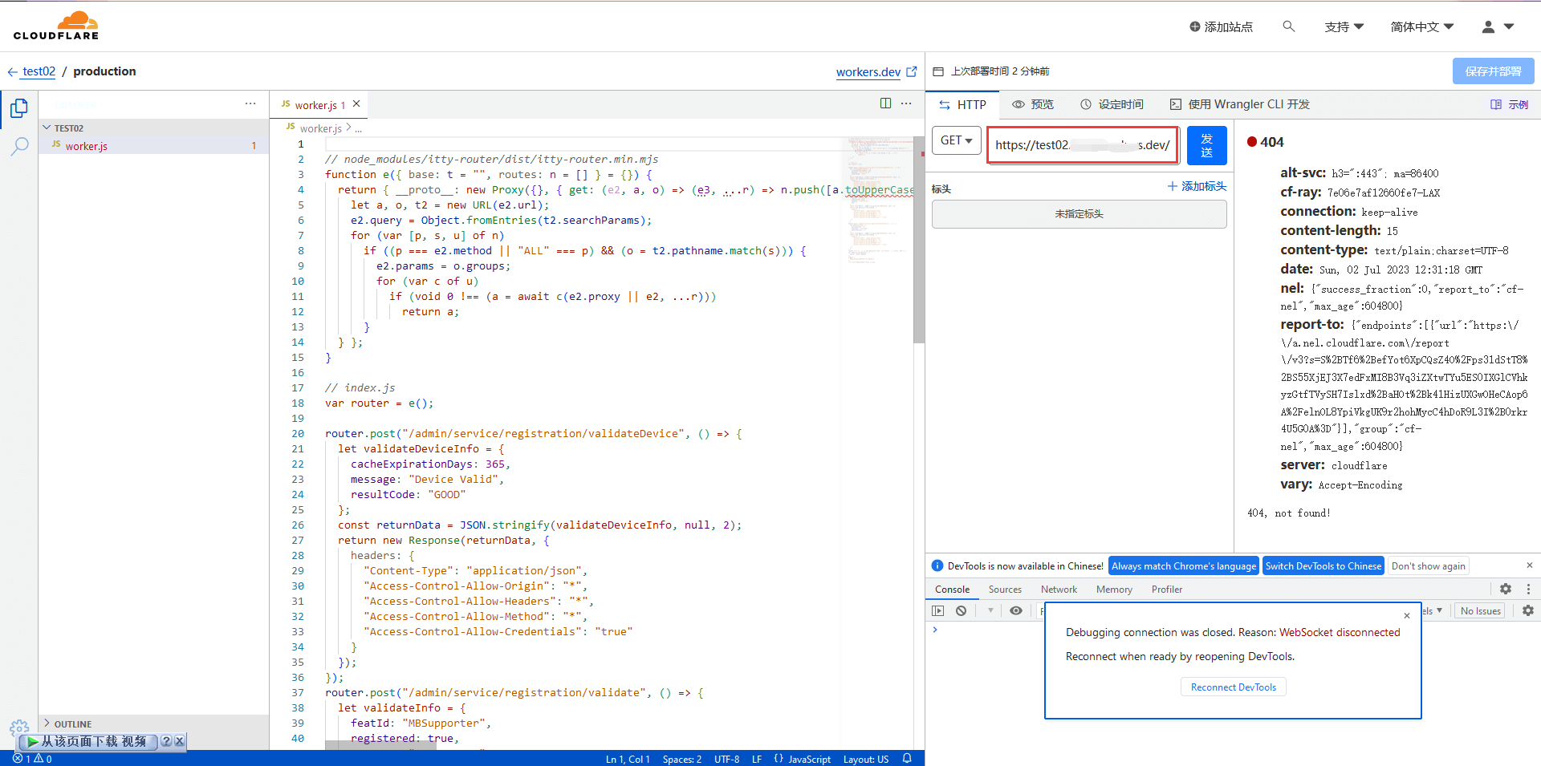Open the Explorer files icon in sidebar
Screen dimensions: 1541x766
point(19,108)
